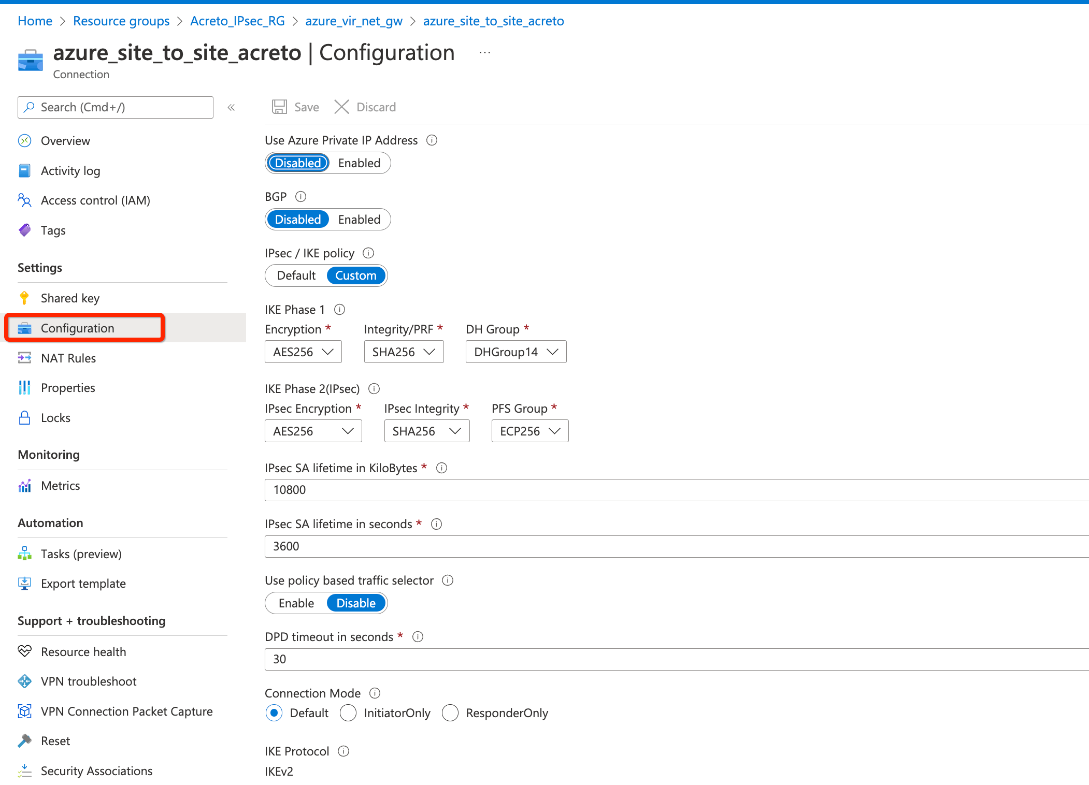Image resolution: width=1089 pixels, height=785 pixels.
Task: Open Integrity/PRF SHA256 dropdown
Action: coord(404,352)
